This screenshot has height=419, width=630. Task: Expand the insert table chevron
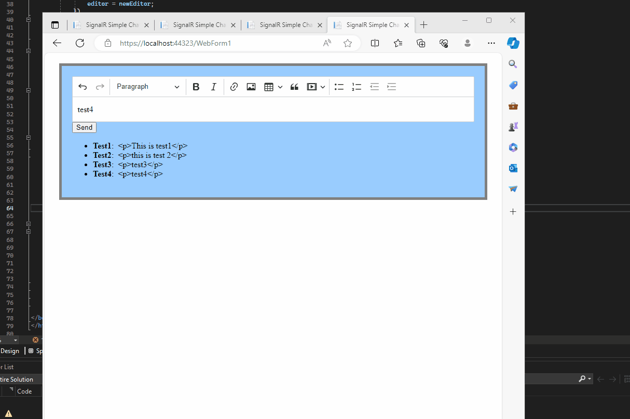point(280,87)
